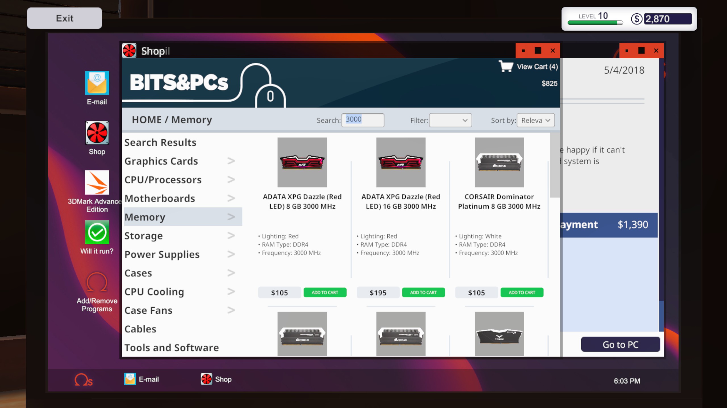Screen dimensions: 727x408
Task: Open the Sort by Relevance dropdown
Action: click(x=536, y=120)
